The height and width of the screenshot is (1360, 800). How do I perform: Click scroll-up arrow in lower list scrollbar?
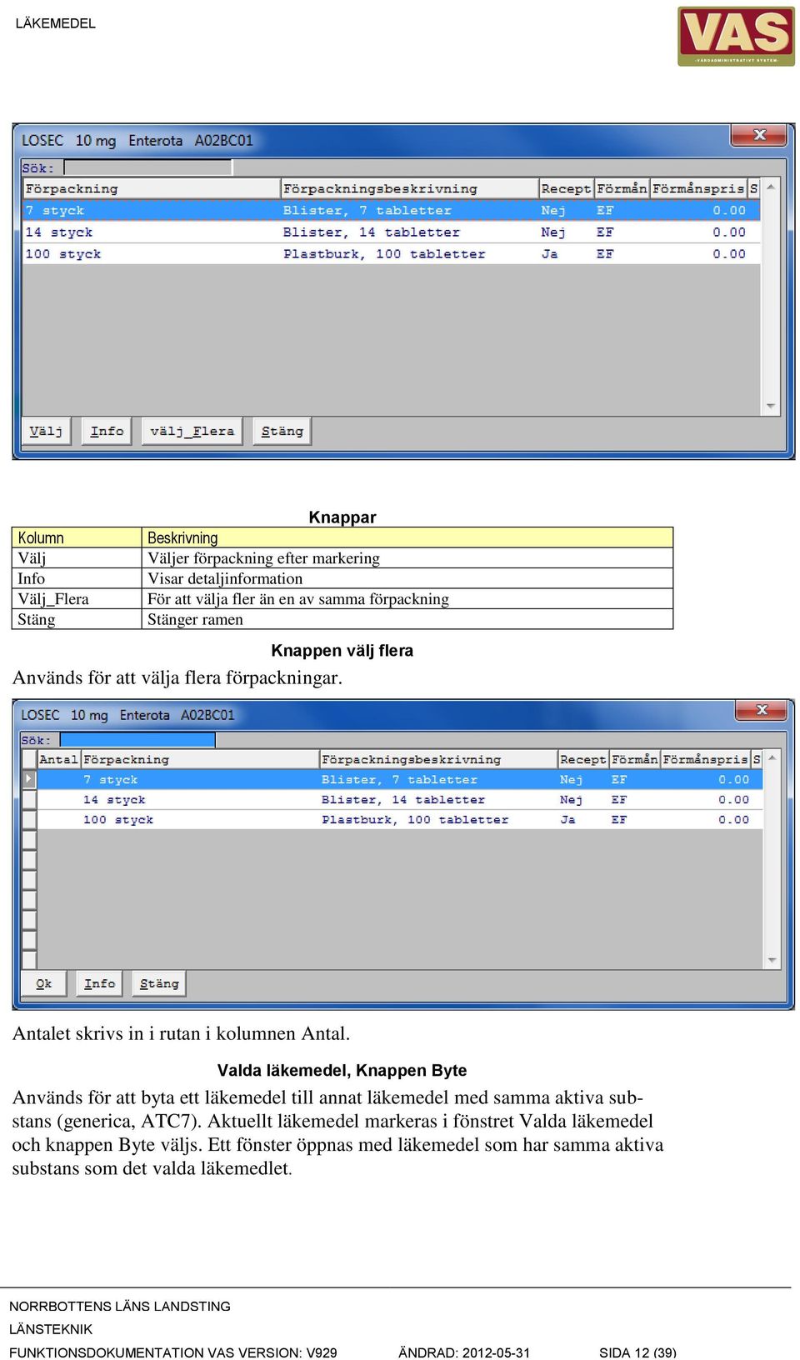pos(772,757)
